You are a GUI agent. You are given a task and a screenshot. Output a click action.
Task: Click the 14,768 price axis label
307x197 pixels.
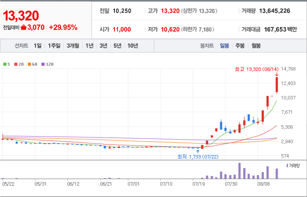point(288,69)
